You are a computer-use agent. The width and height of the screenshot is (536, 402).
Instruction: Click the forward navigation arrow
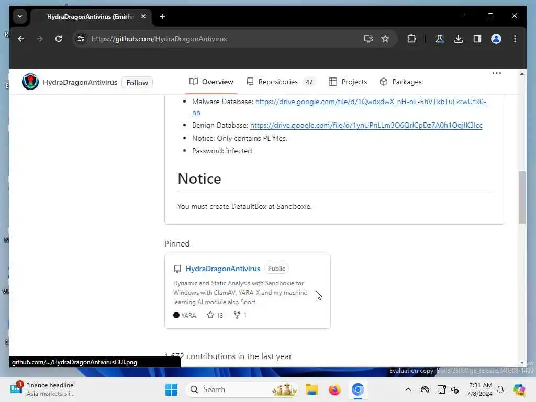pos(40,39)
